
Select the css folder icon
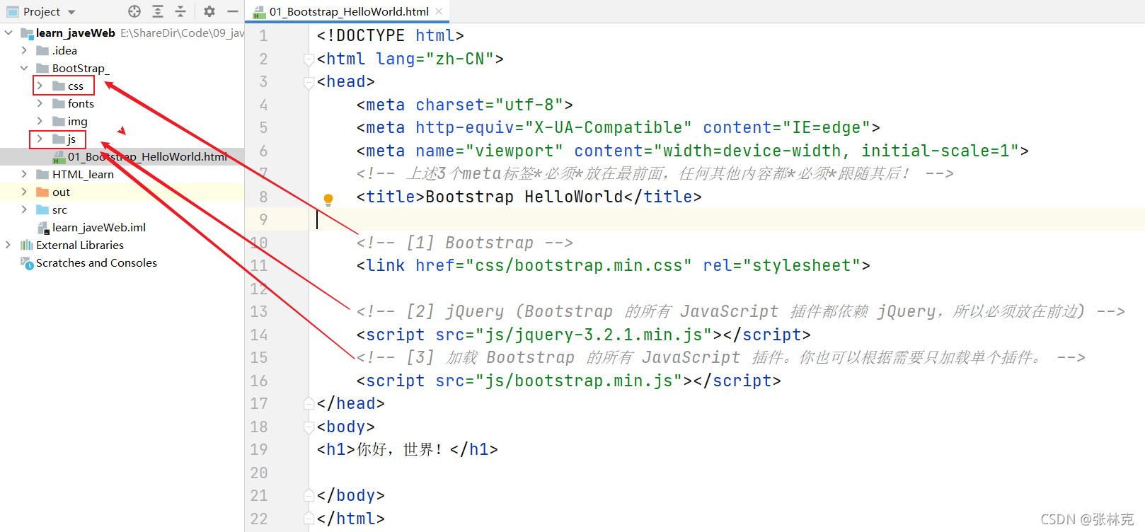(x=59, y=86)
